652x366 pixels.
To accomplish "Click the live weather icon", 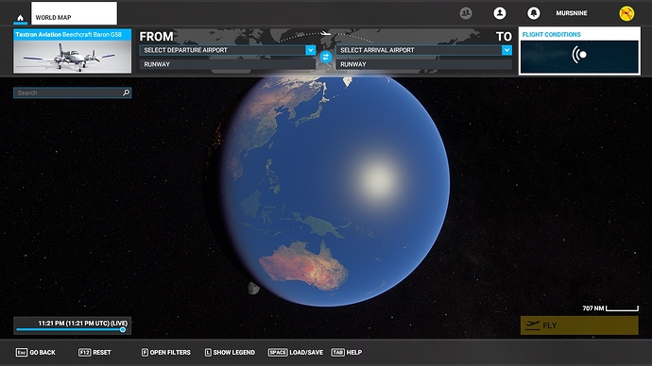I will pyautogui.click(x=579, y=55).
